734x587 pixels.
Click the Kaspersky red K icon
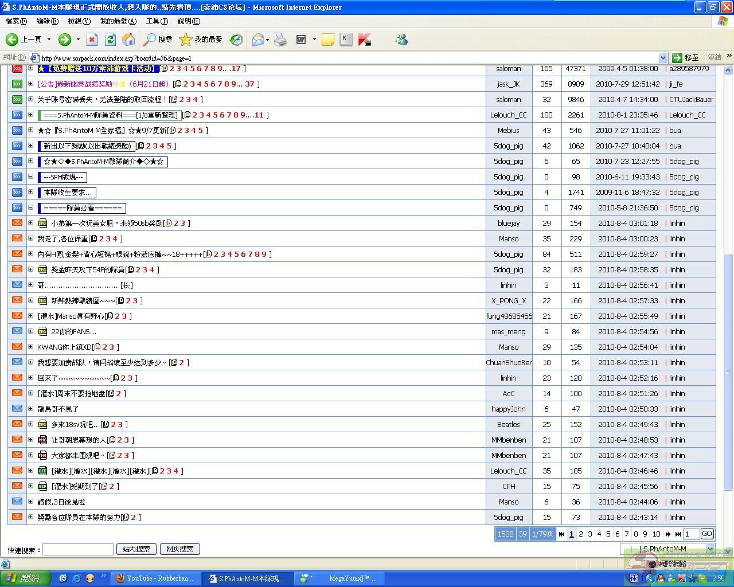[365, 40]
